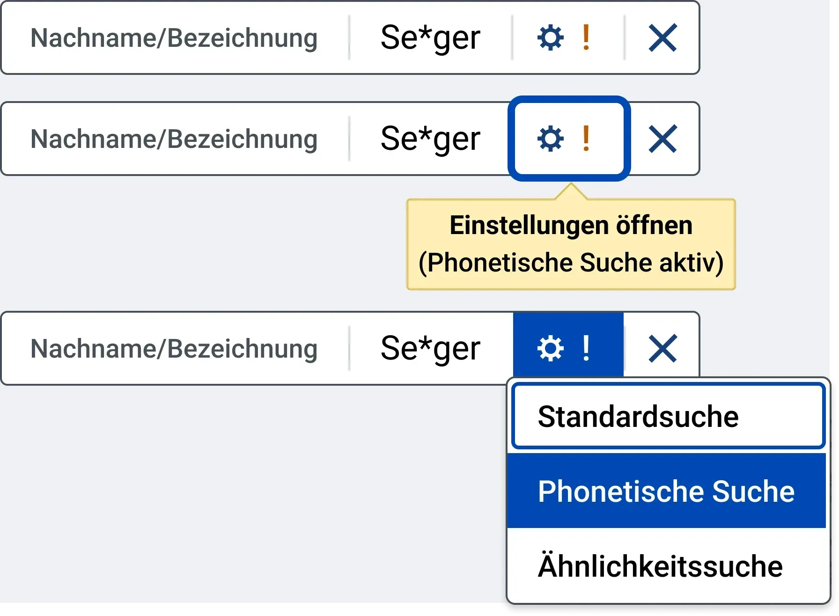The image size is (839, 616).
Task: Click the Nachname/Bezeichnung label in the middle chip
Action: [174, 139]
